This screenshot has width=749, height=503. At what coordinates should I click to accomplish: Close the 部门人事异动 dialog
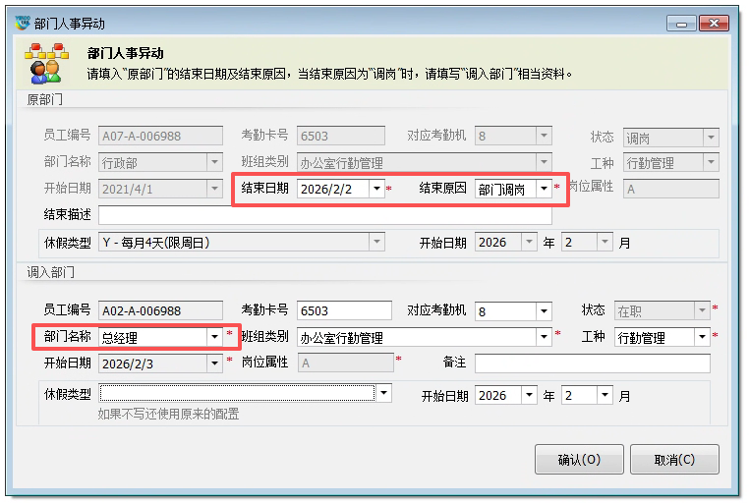tap(714, 23)
